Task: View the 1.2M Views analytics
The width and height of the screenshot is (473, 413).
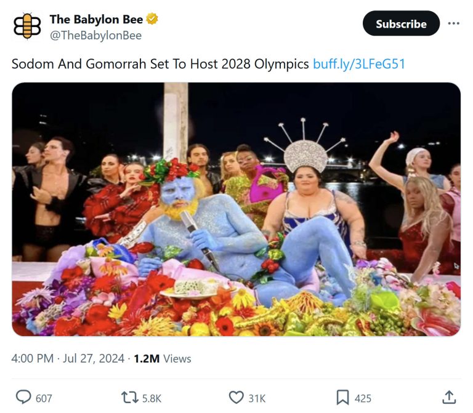Action: [163, 358]
